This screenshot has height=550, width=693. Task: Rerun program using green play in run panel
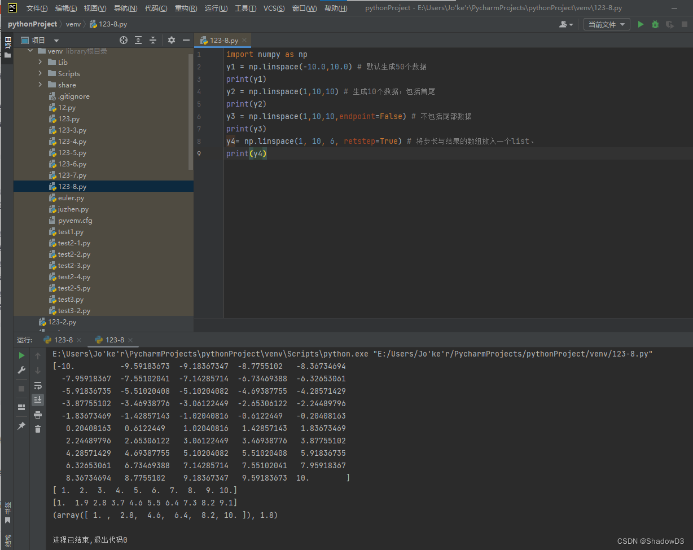pos(21,355)
